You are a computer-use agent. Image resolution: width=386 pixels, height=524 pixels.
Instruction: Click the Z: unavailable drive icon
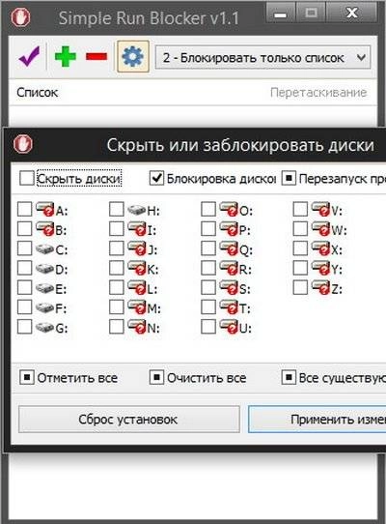pyautogui.click(x=320, y=287)
